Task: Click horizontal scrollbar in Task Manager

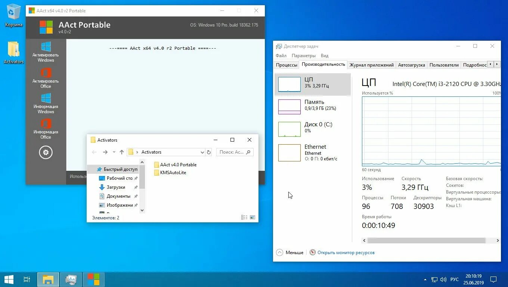Action: pos(426,241)
